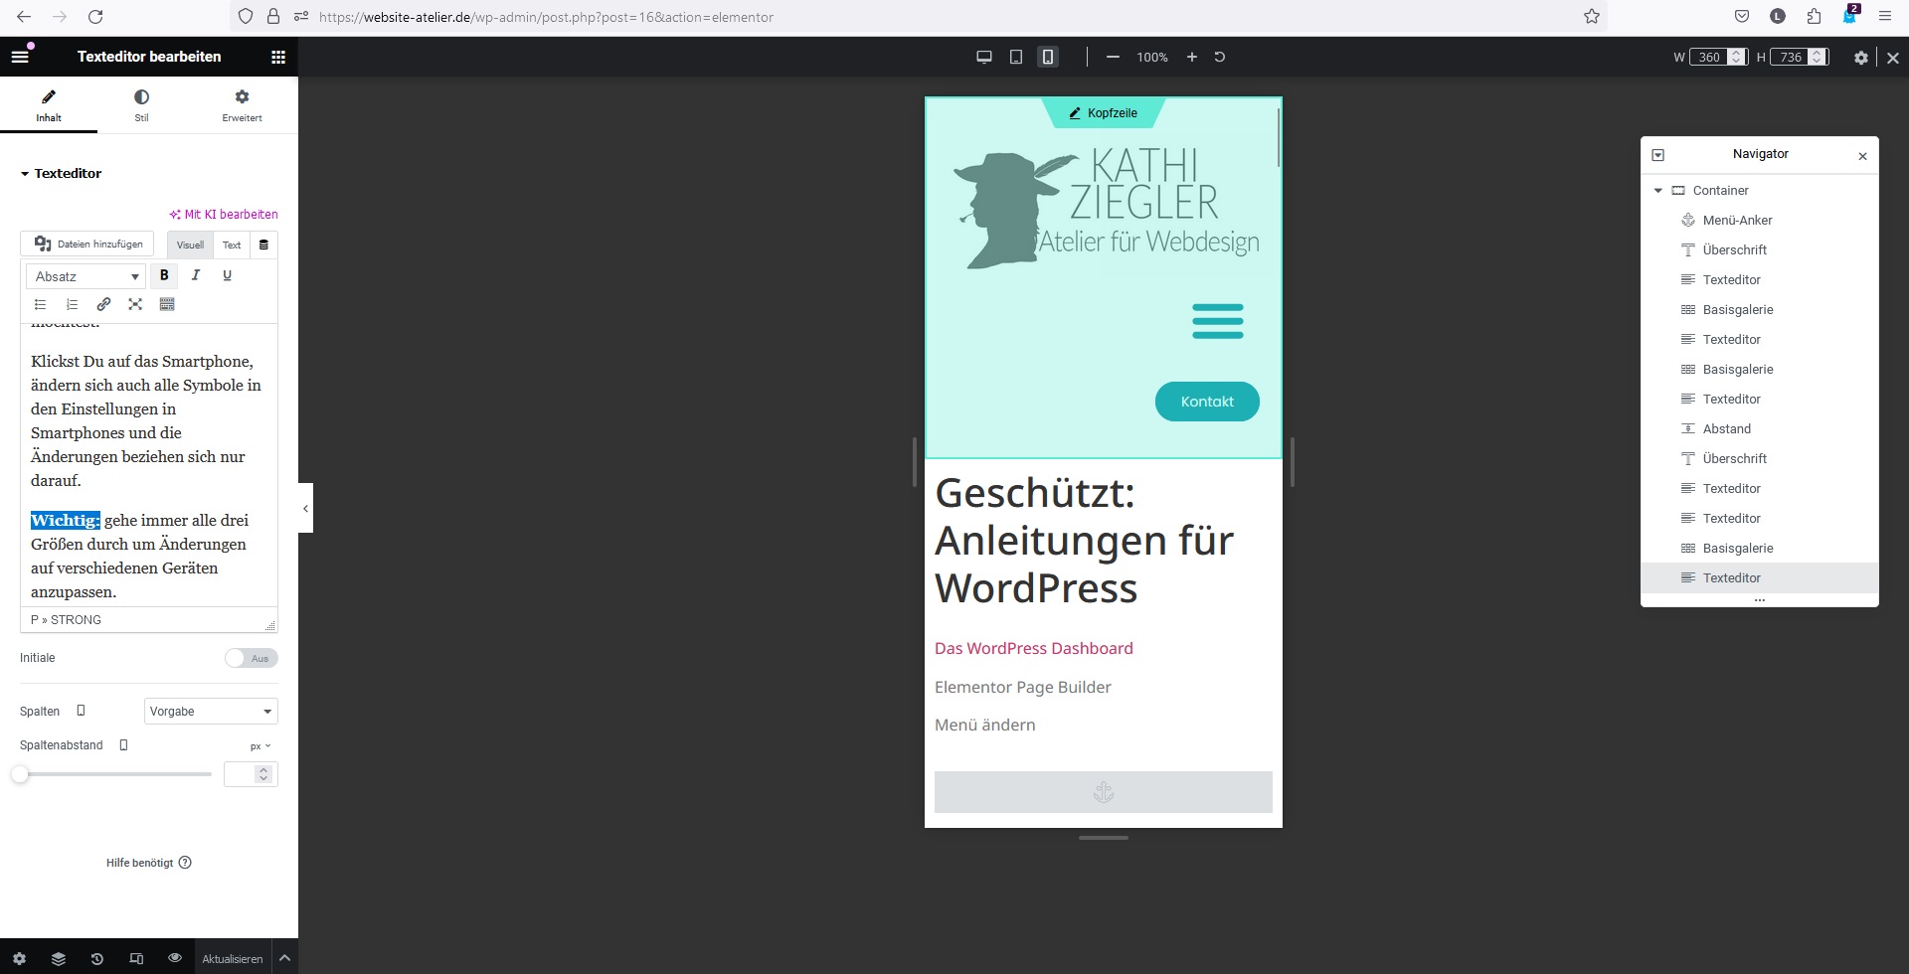Toggle responsive mode in bottom bar
The image size is (1909, 974).
(136, 958)
